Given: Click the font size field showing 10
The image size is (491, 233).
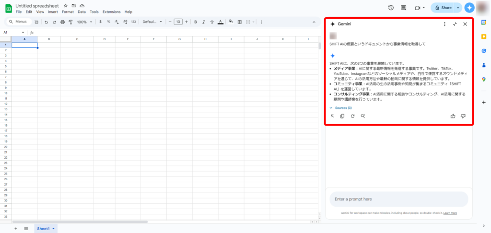Looking at the screenshot, I should click(x=178, y=22).
